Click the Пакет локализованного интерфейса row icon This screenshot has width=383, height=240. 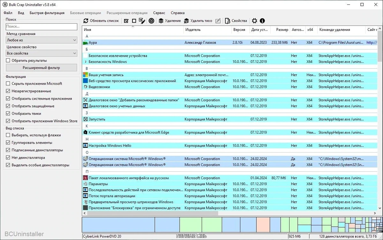point(85,178)
